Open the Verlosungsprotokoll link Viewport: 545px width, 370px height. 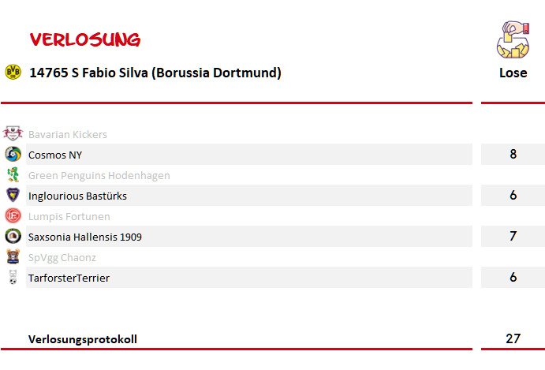pyautogui.click(x=83, y=339)
